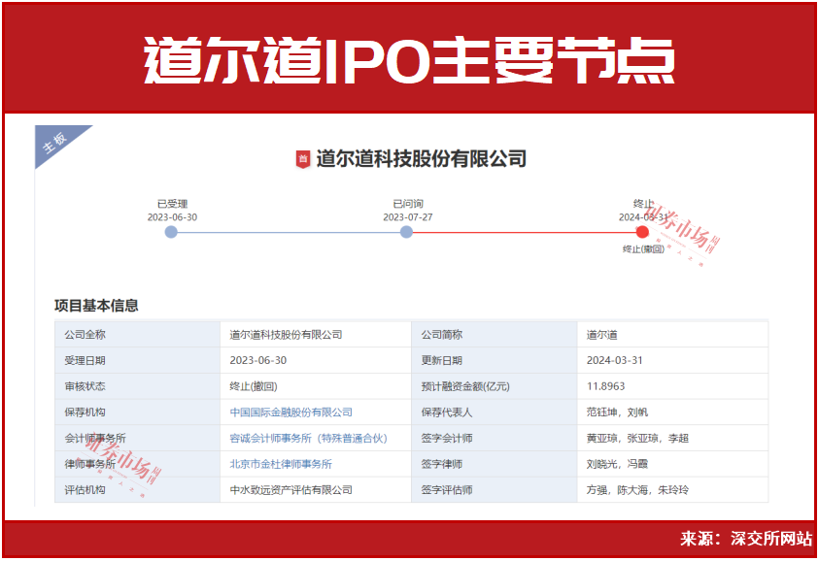Click the 中水致远资产评估有限公司 cell

click(316, 490)
